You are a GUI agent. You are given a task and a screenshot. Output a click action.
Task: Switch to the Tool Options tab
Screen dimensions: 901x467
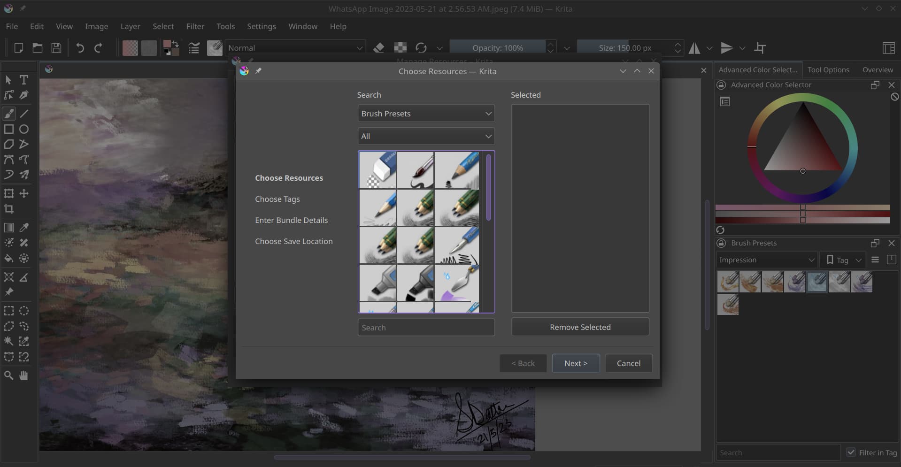828,69
